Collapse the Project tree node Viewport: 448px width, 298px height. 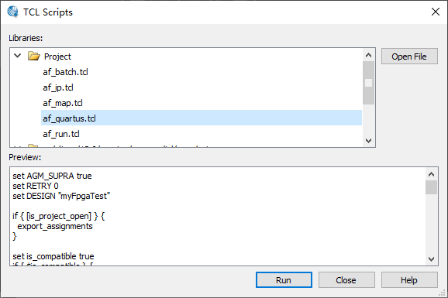click(17, 56)
